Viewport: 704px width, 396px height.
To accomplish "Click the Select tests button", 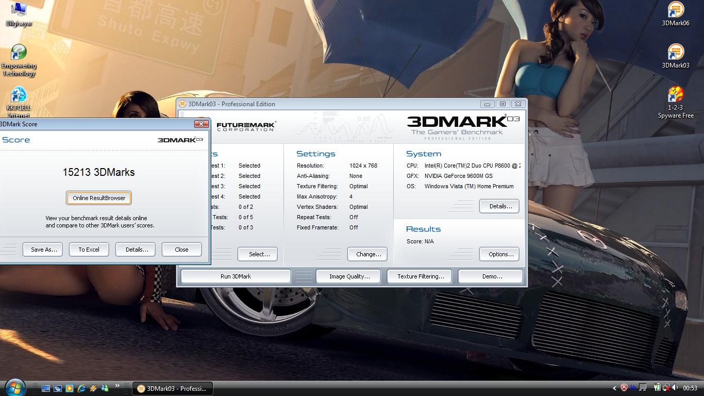I will 257,254.
